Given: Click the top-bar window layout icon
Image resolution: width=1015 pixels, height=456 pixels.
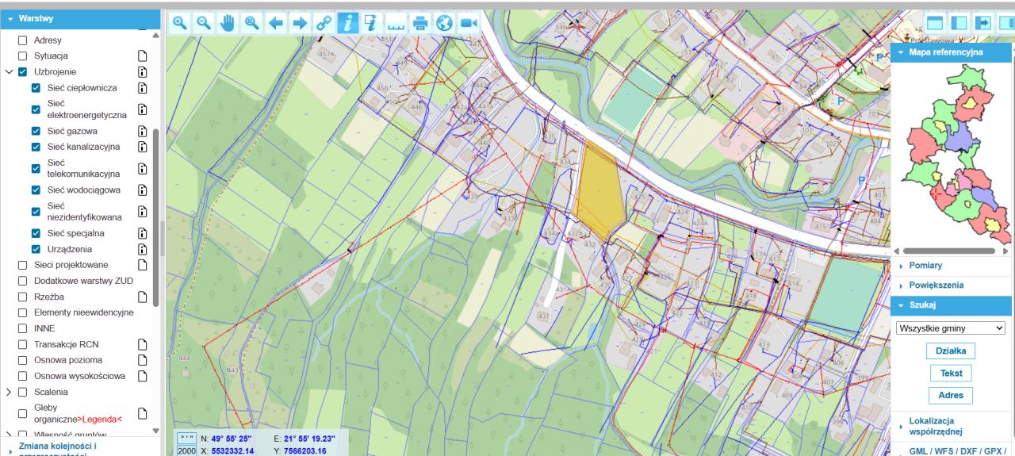Looking at the screenshot, I should pos(934,23).
